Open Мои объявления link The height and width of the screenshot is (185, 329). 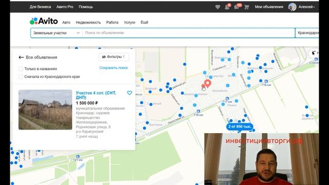pyautogui.click(x=269, y=7)
